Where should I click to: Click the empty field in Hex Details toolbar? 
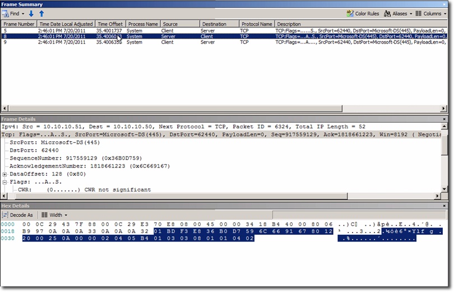tap(359, 215)
